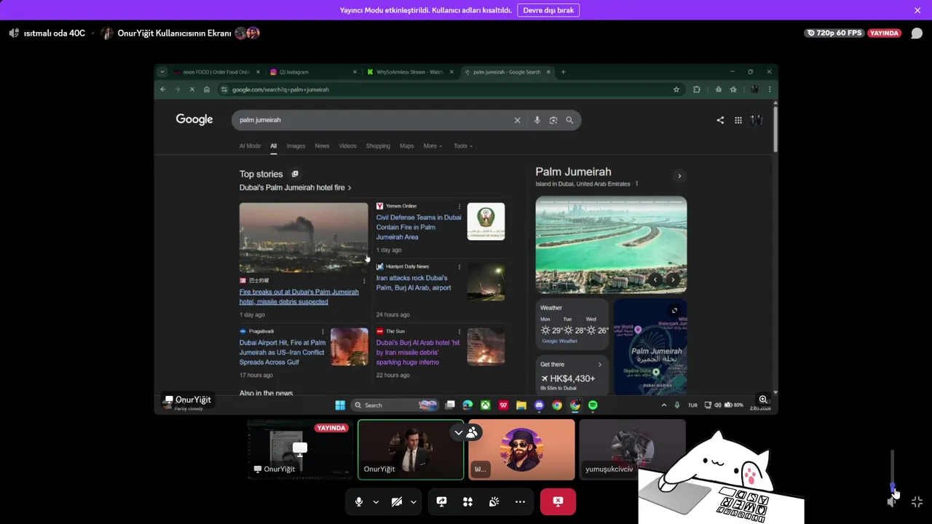The height and width of the screenshot is (524, 932).
Task: Open camera options dropdown arrow
Action: [414, 501]
